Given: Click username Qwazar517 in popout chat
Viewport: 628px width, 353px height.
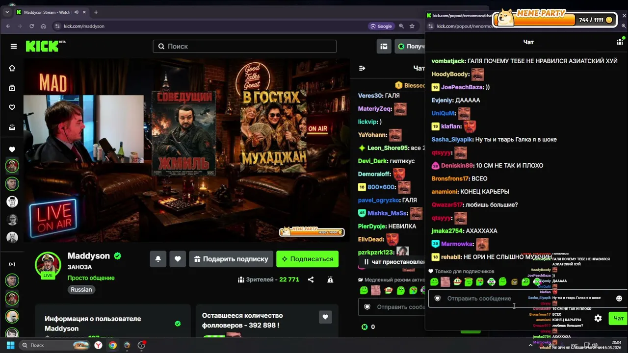Looking at the screenshot, I should coord(447,204).
